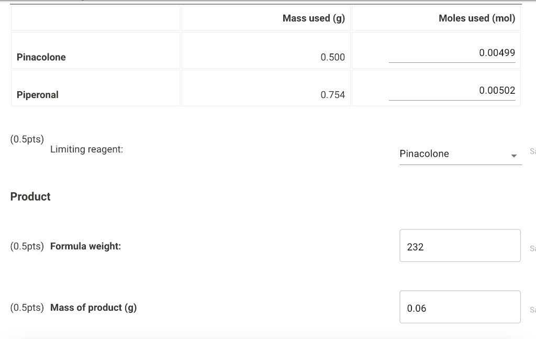This screenshot has height=339, width=536.
Task: Click the Product section heading
Action: point(30,196)
